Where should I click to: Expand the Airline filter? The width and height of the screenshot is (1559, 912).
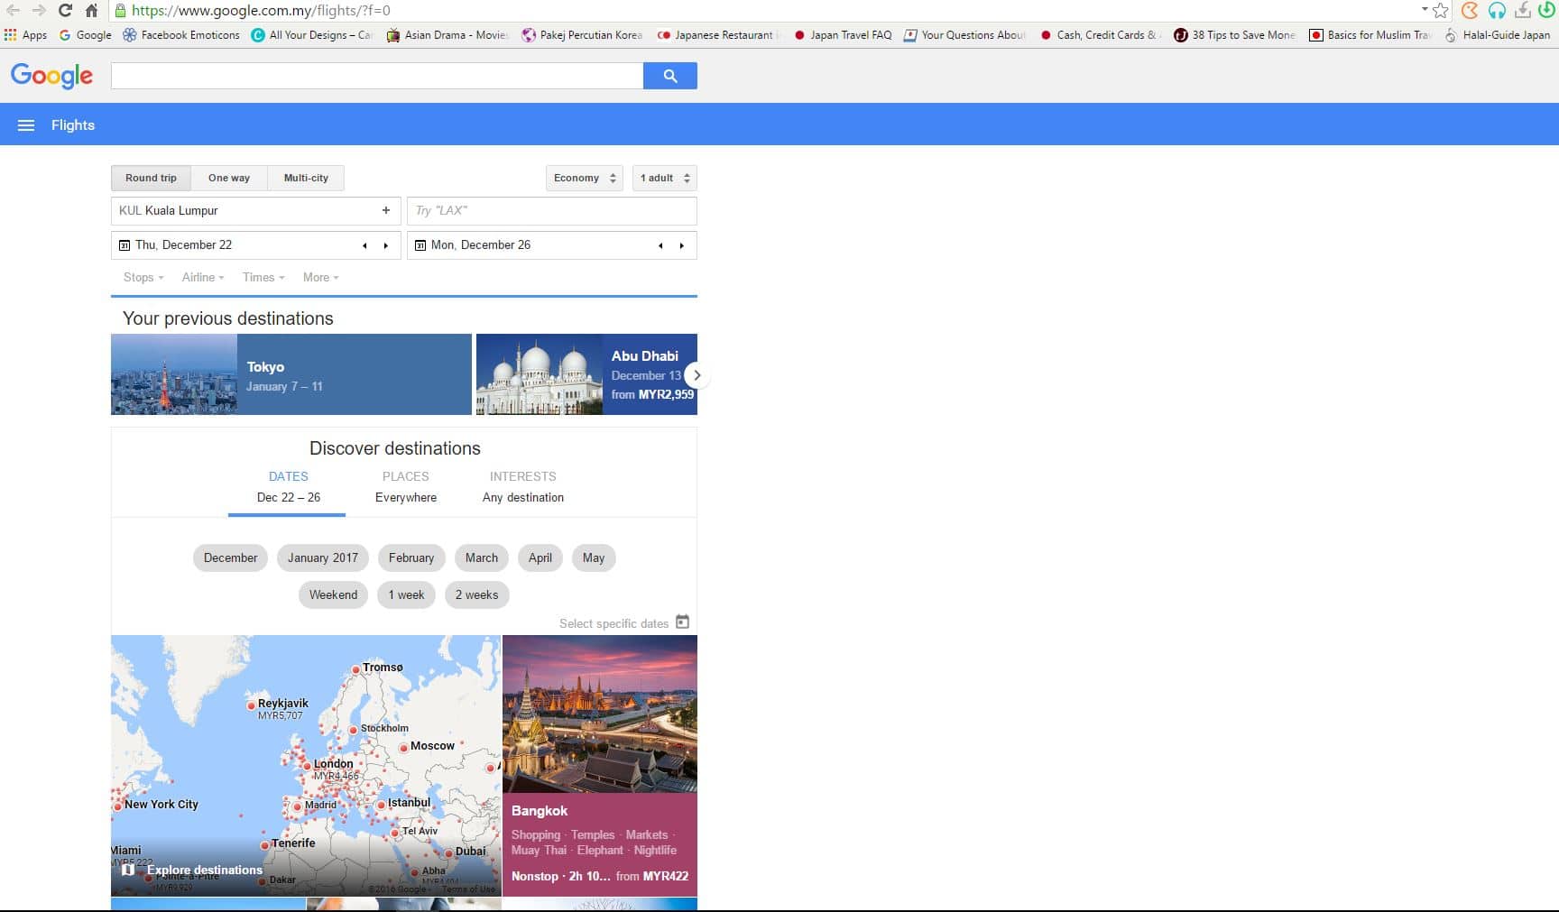pyautogui.click(x=203, y=277)
